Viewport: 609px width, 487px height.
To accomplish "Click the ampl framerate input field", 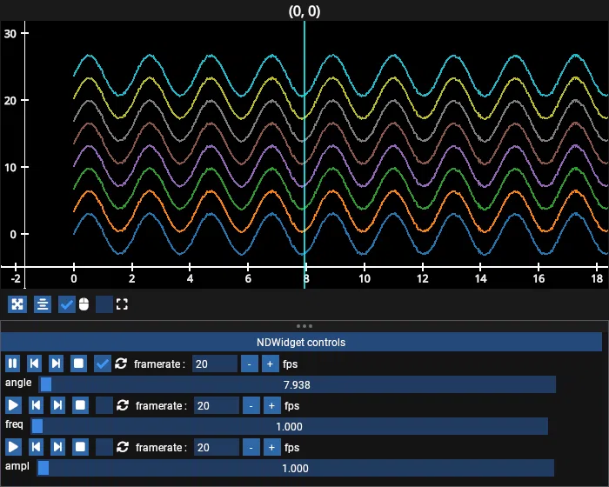I will 217,447.
